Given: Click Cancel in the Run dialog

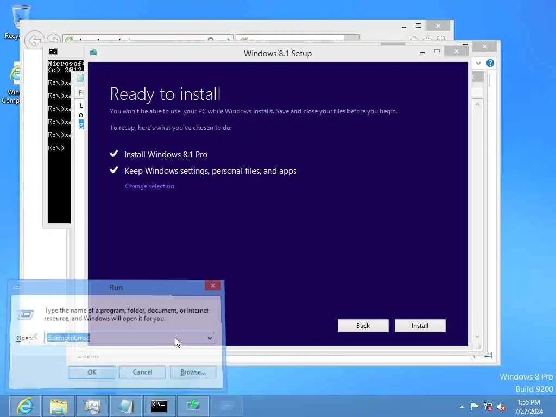Looking at the screenshot, I should (142, 372).
